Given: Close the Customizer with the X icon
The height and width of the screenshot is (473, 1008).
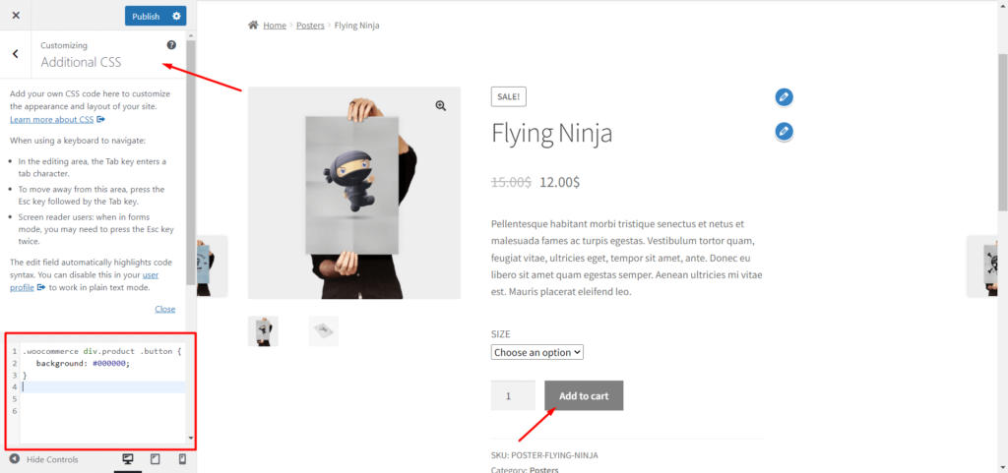Looking at the screenshot, I should pyautogui.click(x=16, y=16).
